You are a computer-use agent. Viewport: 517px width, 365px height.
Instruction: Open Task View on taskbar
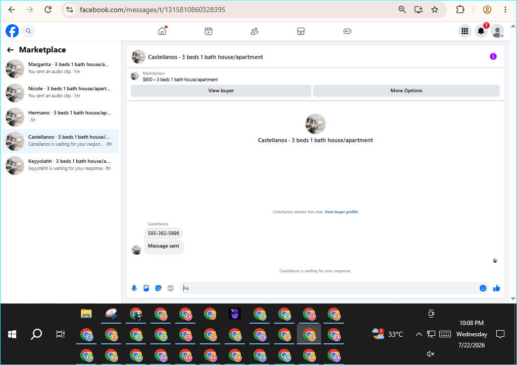click(61, 334)
